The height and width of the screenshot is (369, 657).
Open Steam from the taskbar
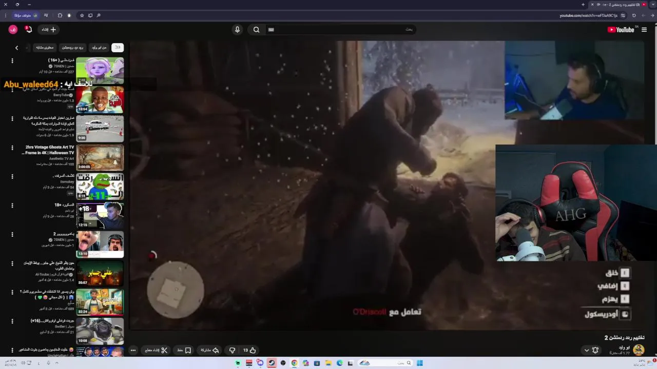click(x=272, y=363)
